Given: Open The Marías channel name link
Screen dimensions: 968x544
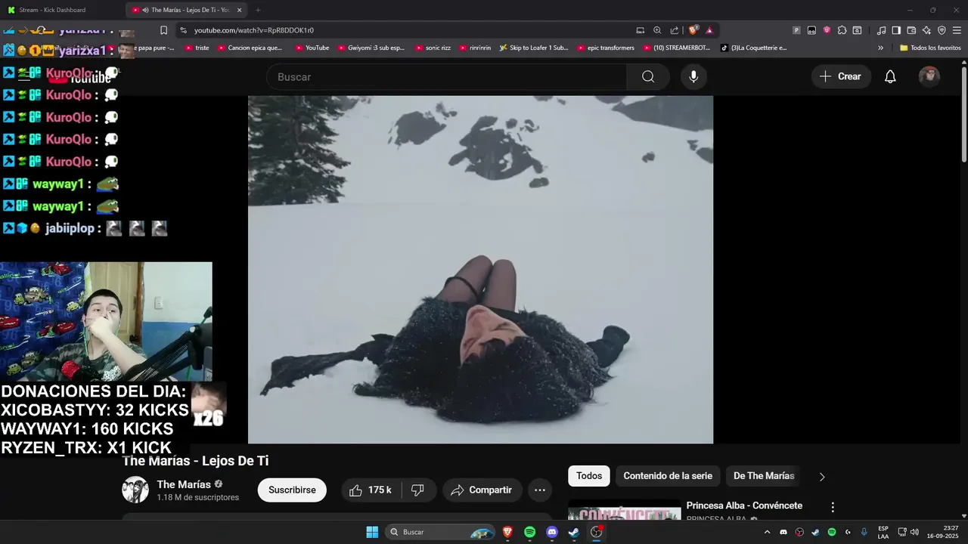Looking at the screenshot, I should point(184,484).
